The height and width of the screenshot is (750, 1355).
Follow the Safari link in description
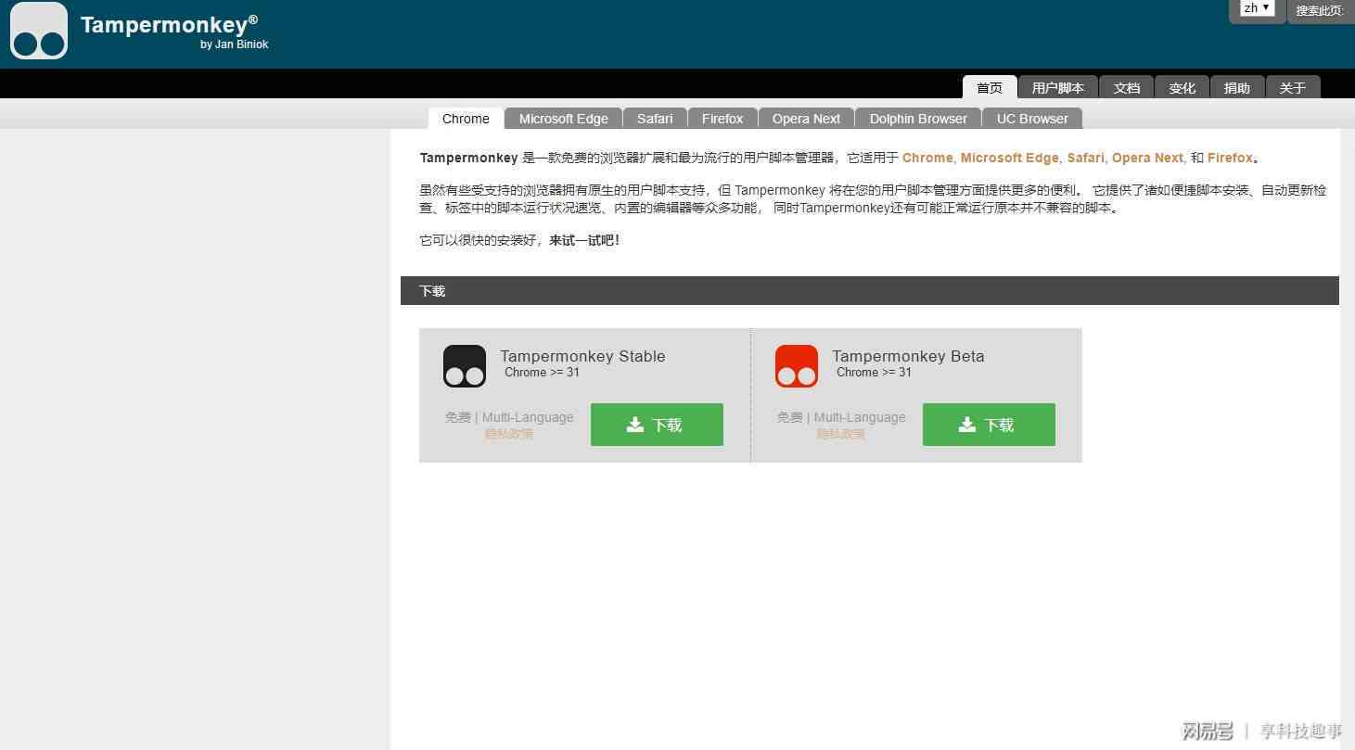pos(1086,158)
